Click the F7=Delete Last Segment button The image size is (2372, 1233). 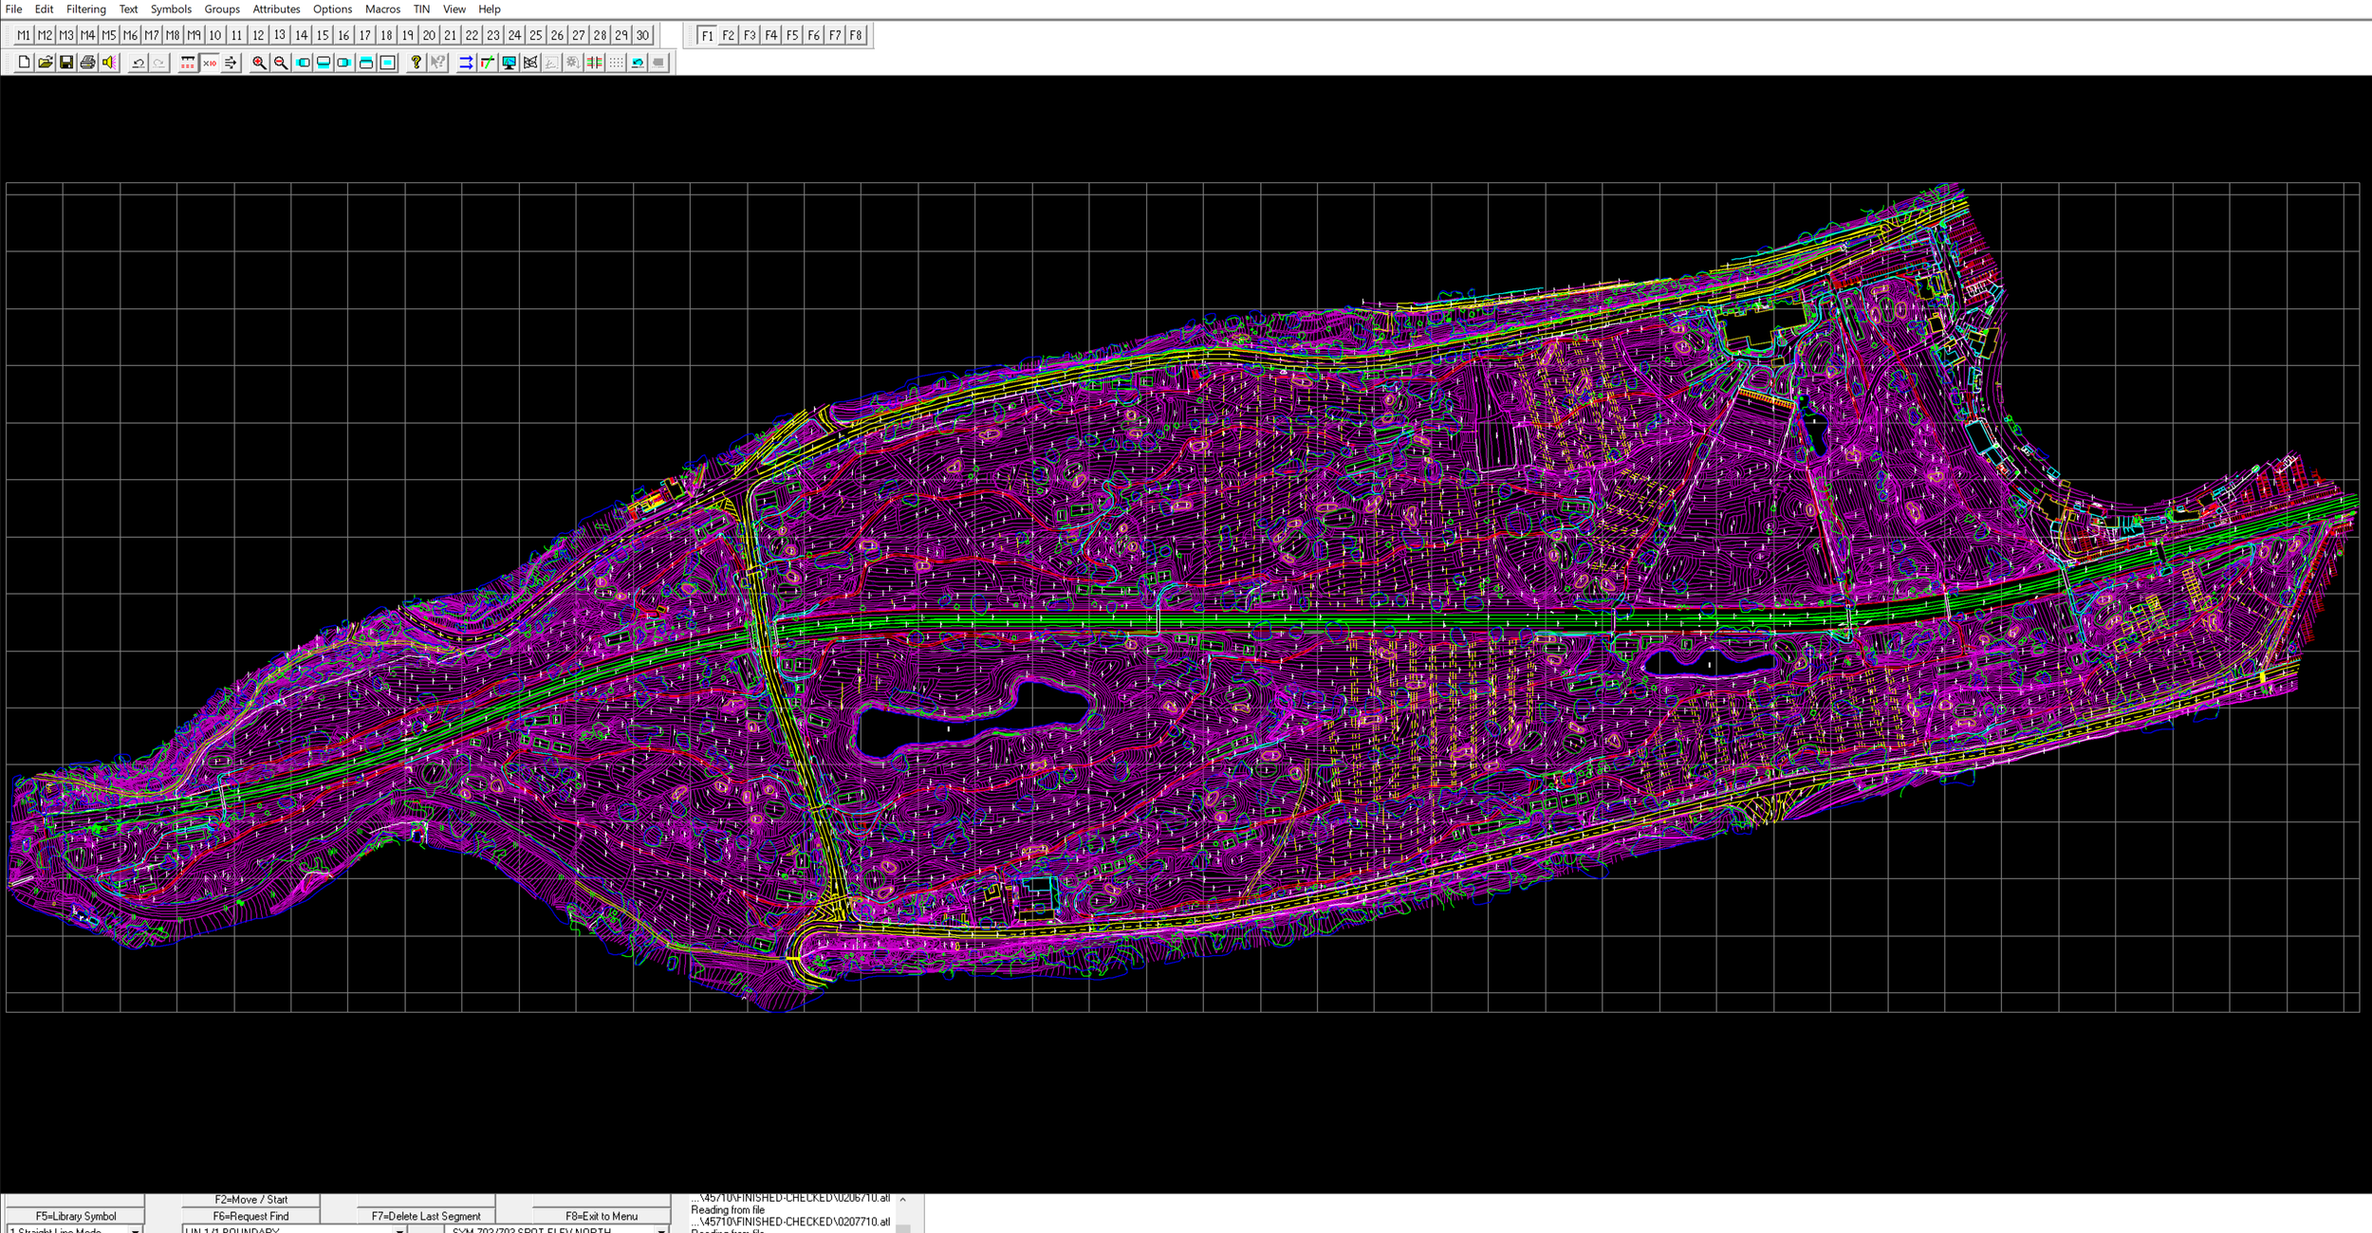coord(426,1216)
